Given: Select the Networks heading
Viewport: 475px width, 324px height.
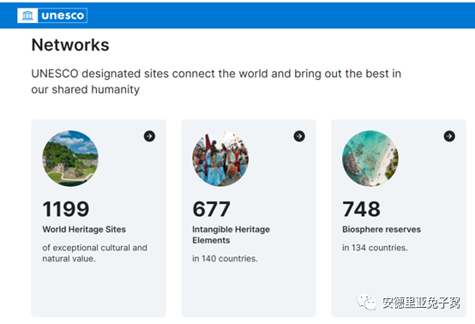Looking at the screenshot, I should coord(70,45).
